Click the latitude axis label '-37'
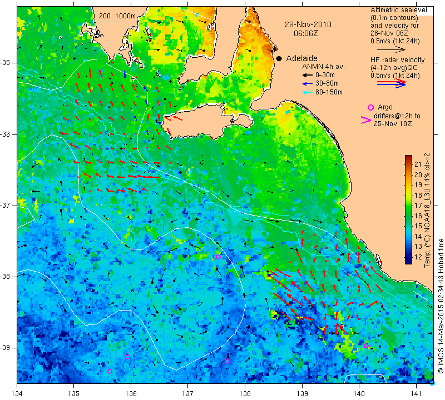 point(5,205)
